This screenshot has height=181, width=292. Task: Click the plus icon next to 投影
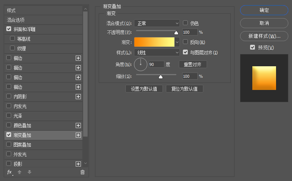pos(78,164)
